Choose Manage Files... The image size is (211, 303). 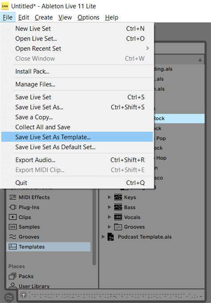point(77,84)
